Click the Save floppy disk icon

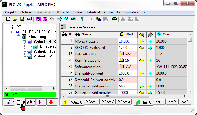pyautogui.click(x=22, y=19)
